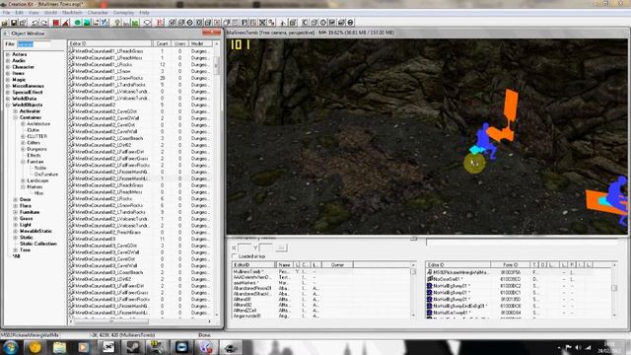Image resolution: width=631 pixels, height=355 pixels.
Task: Expand the Audio tree node
Action: 8,61
